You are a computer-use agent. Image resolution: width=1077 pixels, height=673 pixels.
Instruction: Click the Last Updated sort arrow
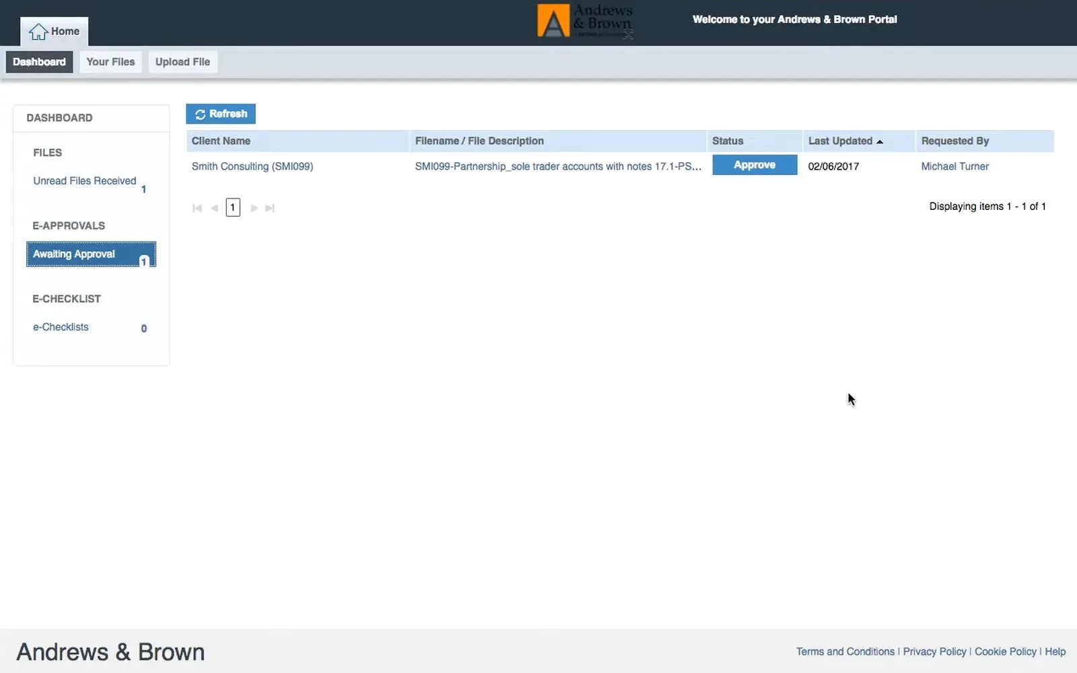(x=880, y=141)
